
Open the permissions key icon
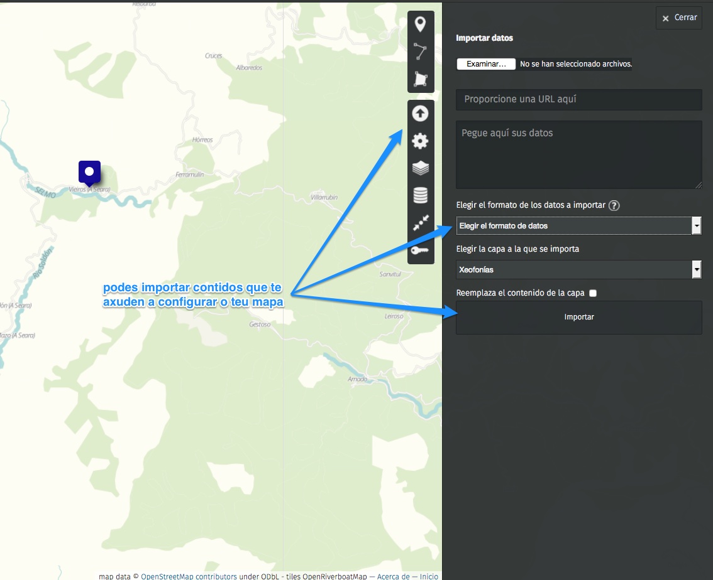(x=420, y=250)
